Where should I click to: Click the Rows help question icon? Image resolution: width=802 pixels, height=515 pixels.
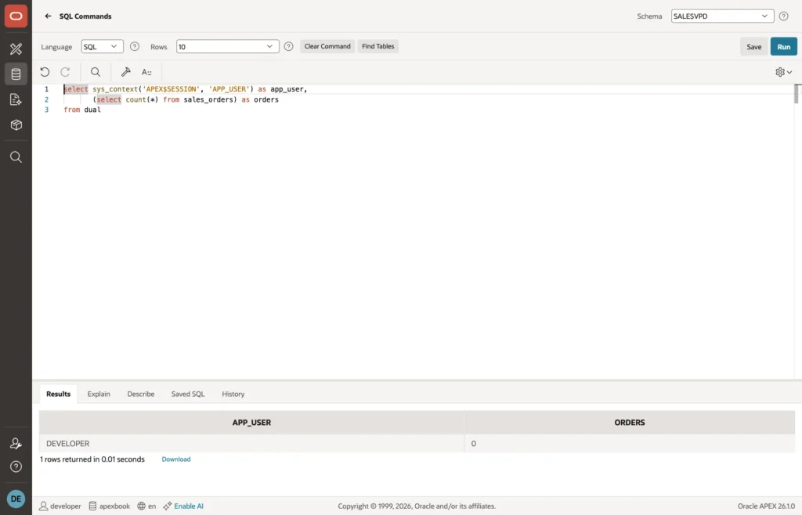288,46
